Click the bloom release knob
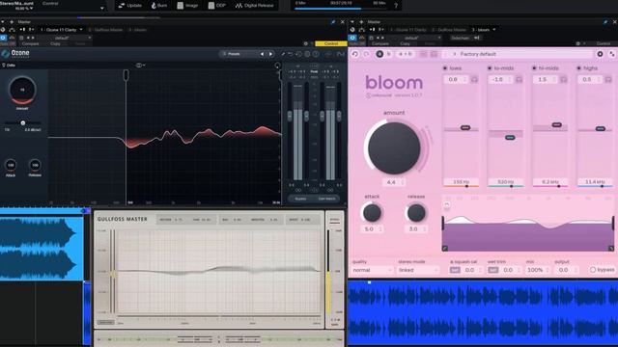 (x=416, y=213)
